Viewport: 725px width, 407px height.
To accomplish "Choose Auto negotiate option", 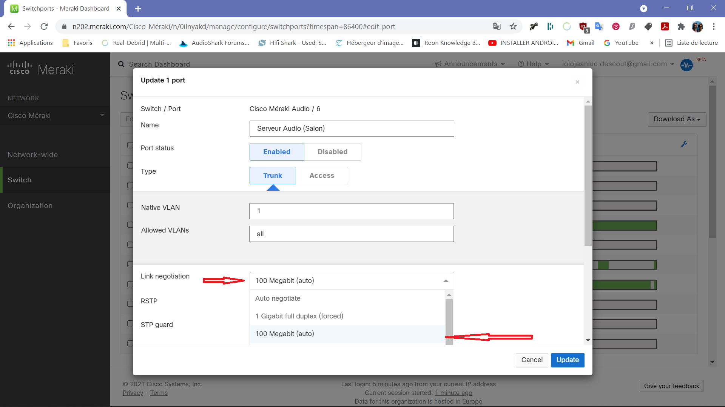I will point(278,298).
